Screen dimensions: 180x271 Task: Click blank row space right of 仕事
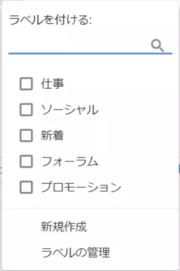pos(120,84)
